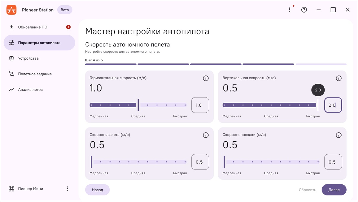
Task: Show info for horizontal speed
Action: (206, 78)
